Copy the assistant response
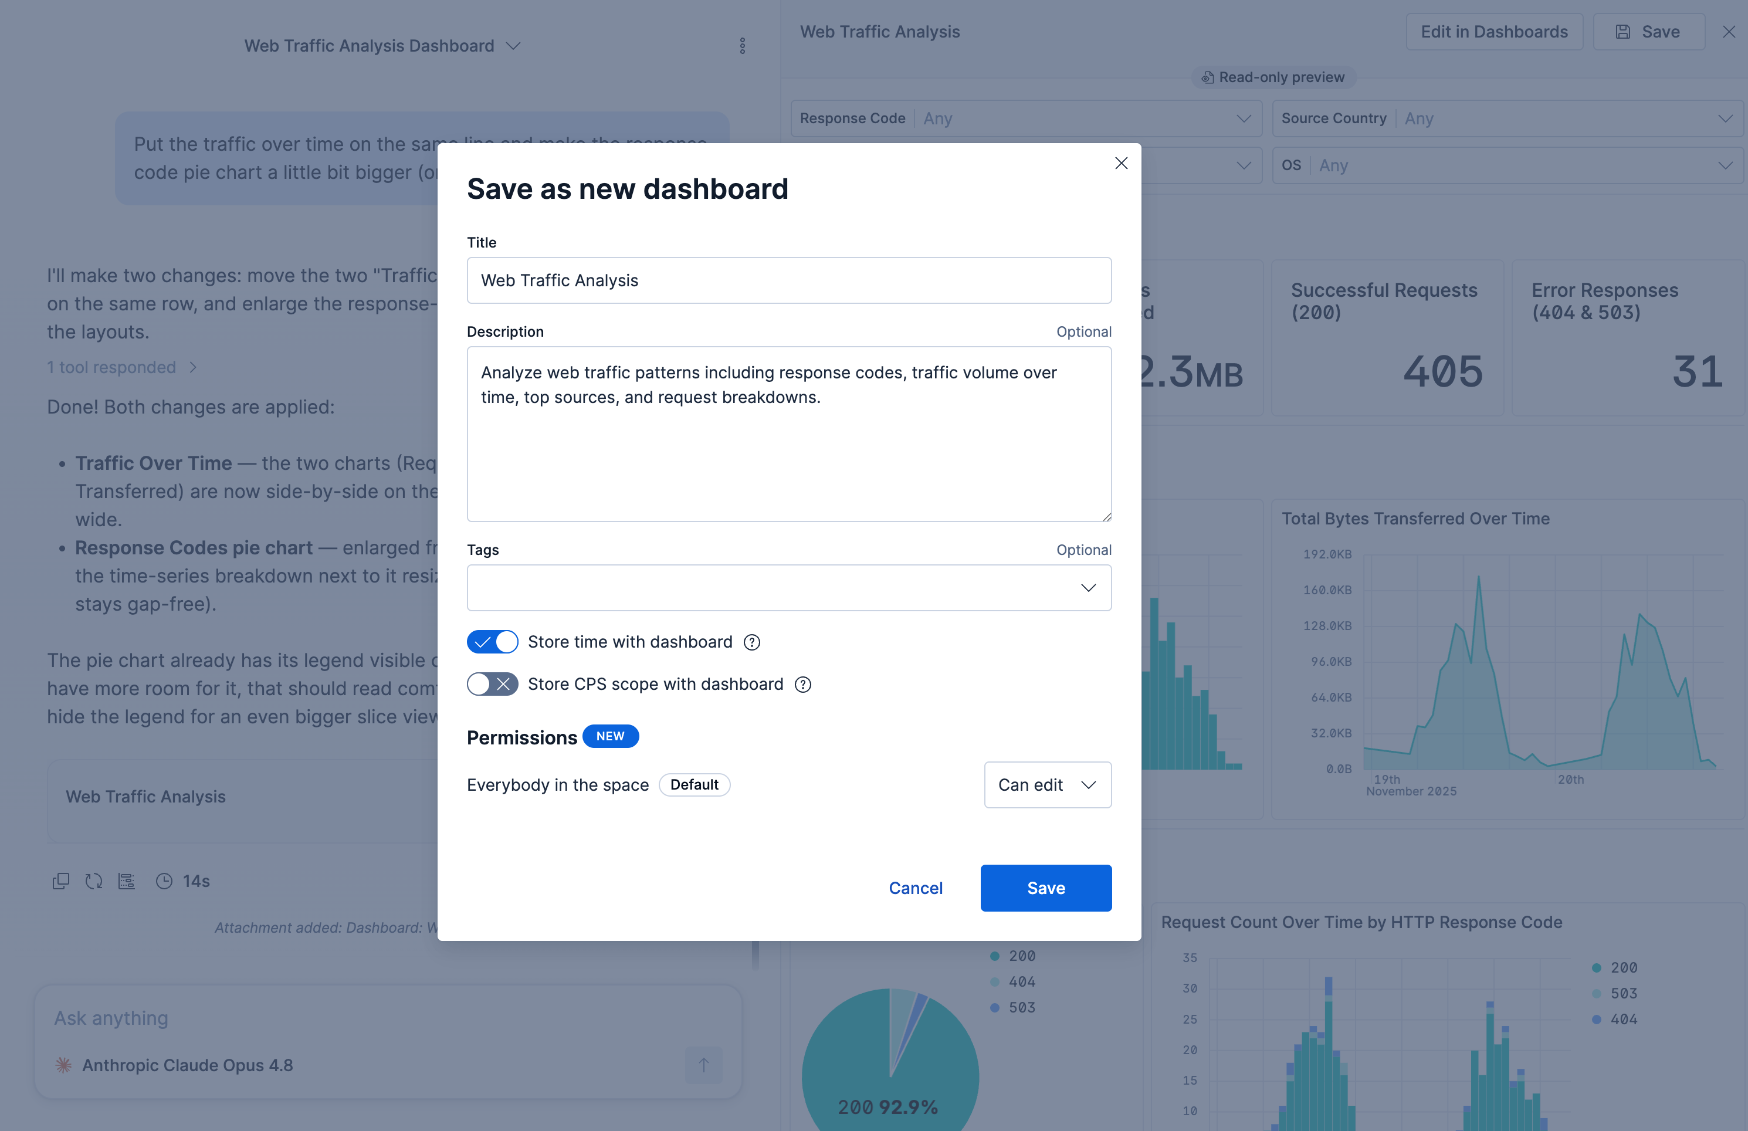Image resolution: width=1748 pixels, height=1131 pixels. click(x=61, y=881)
